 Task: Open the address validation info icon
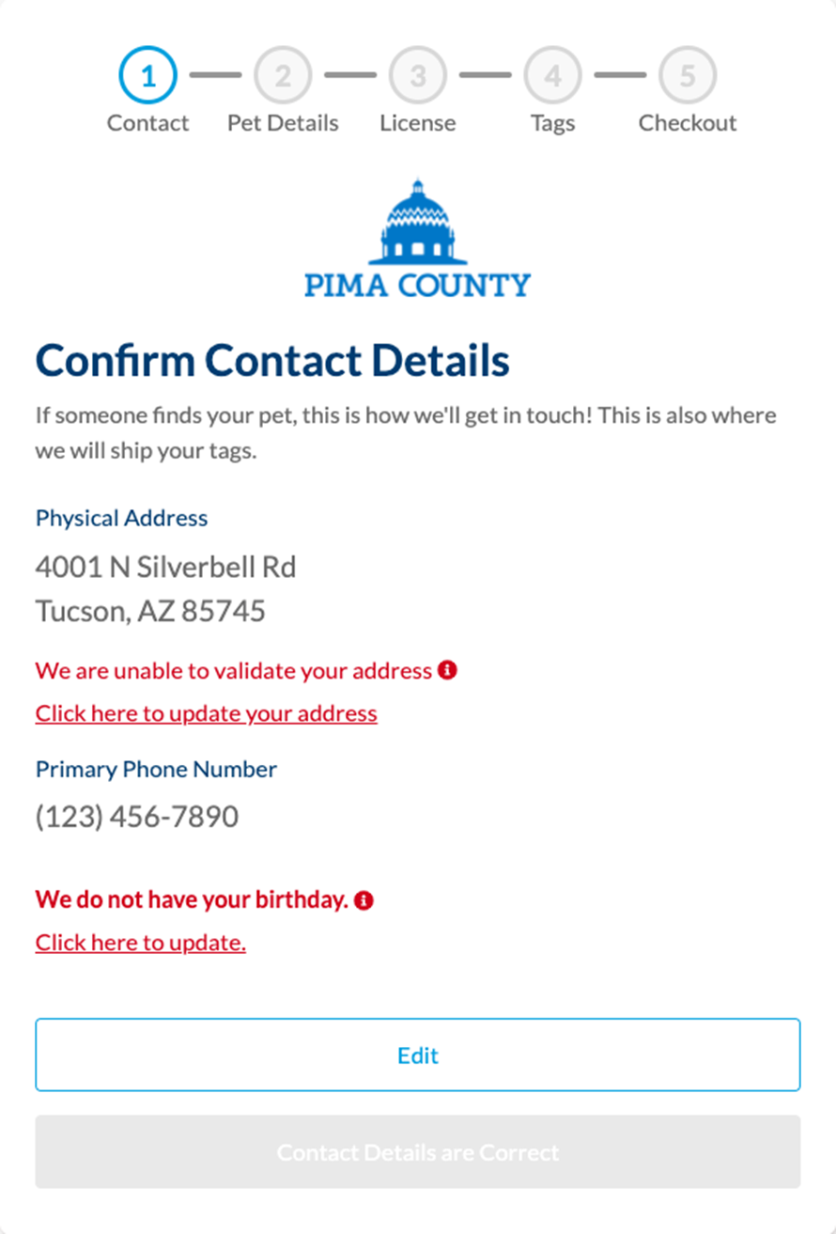click(x=448, y=670)
